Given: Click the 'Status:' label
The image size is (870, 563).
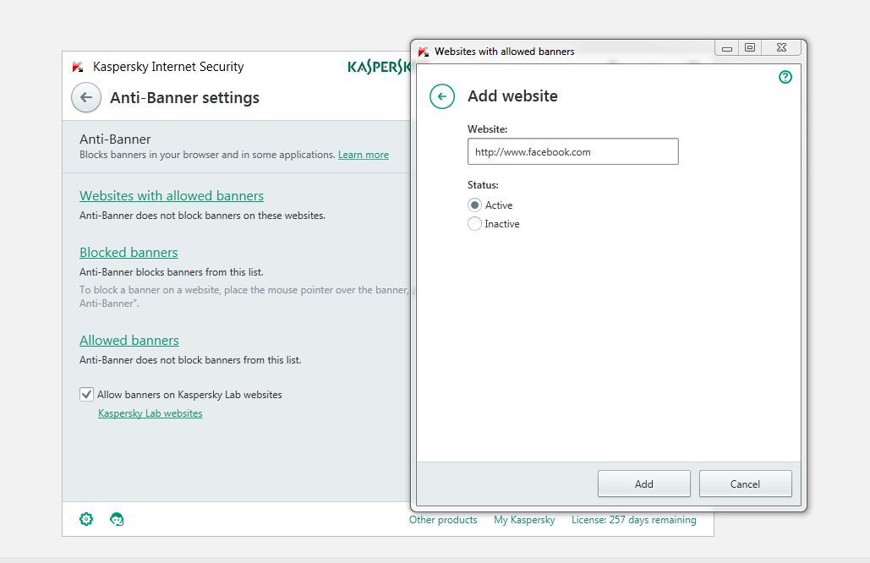Looking at the screenshot, I should click(484, 185).
